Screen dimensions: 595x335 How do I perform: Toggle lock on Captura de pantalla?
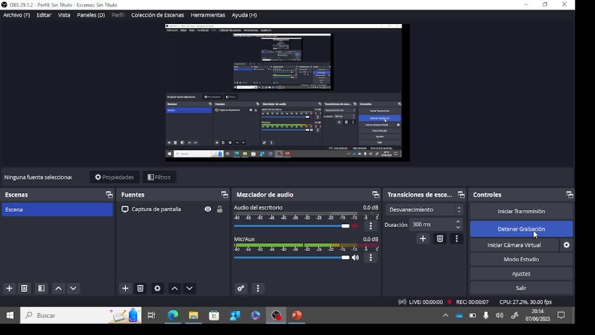coord(220,210)
